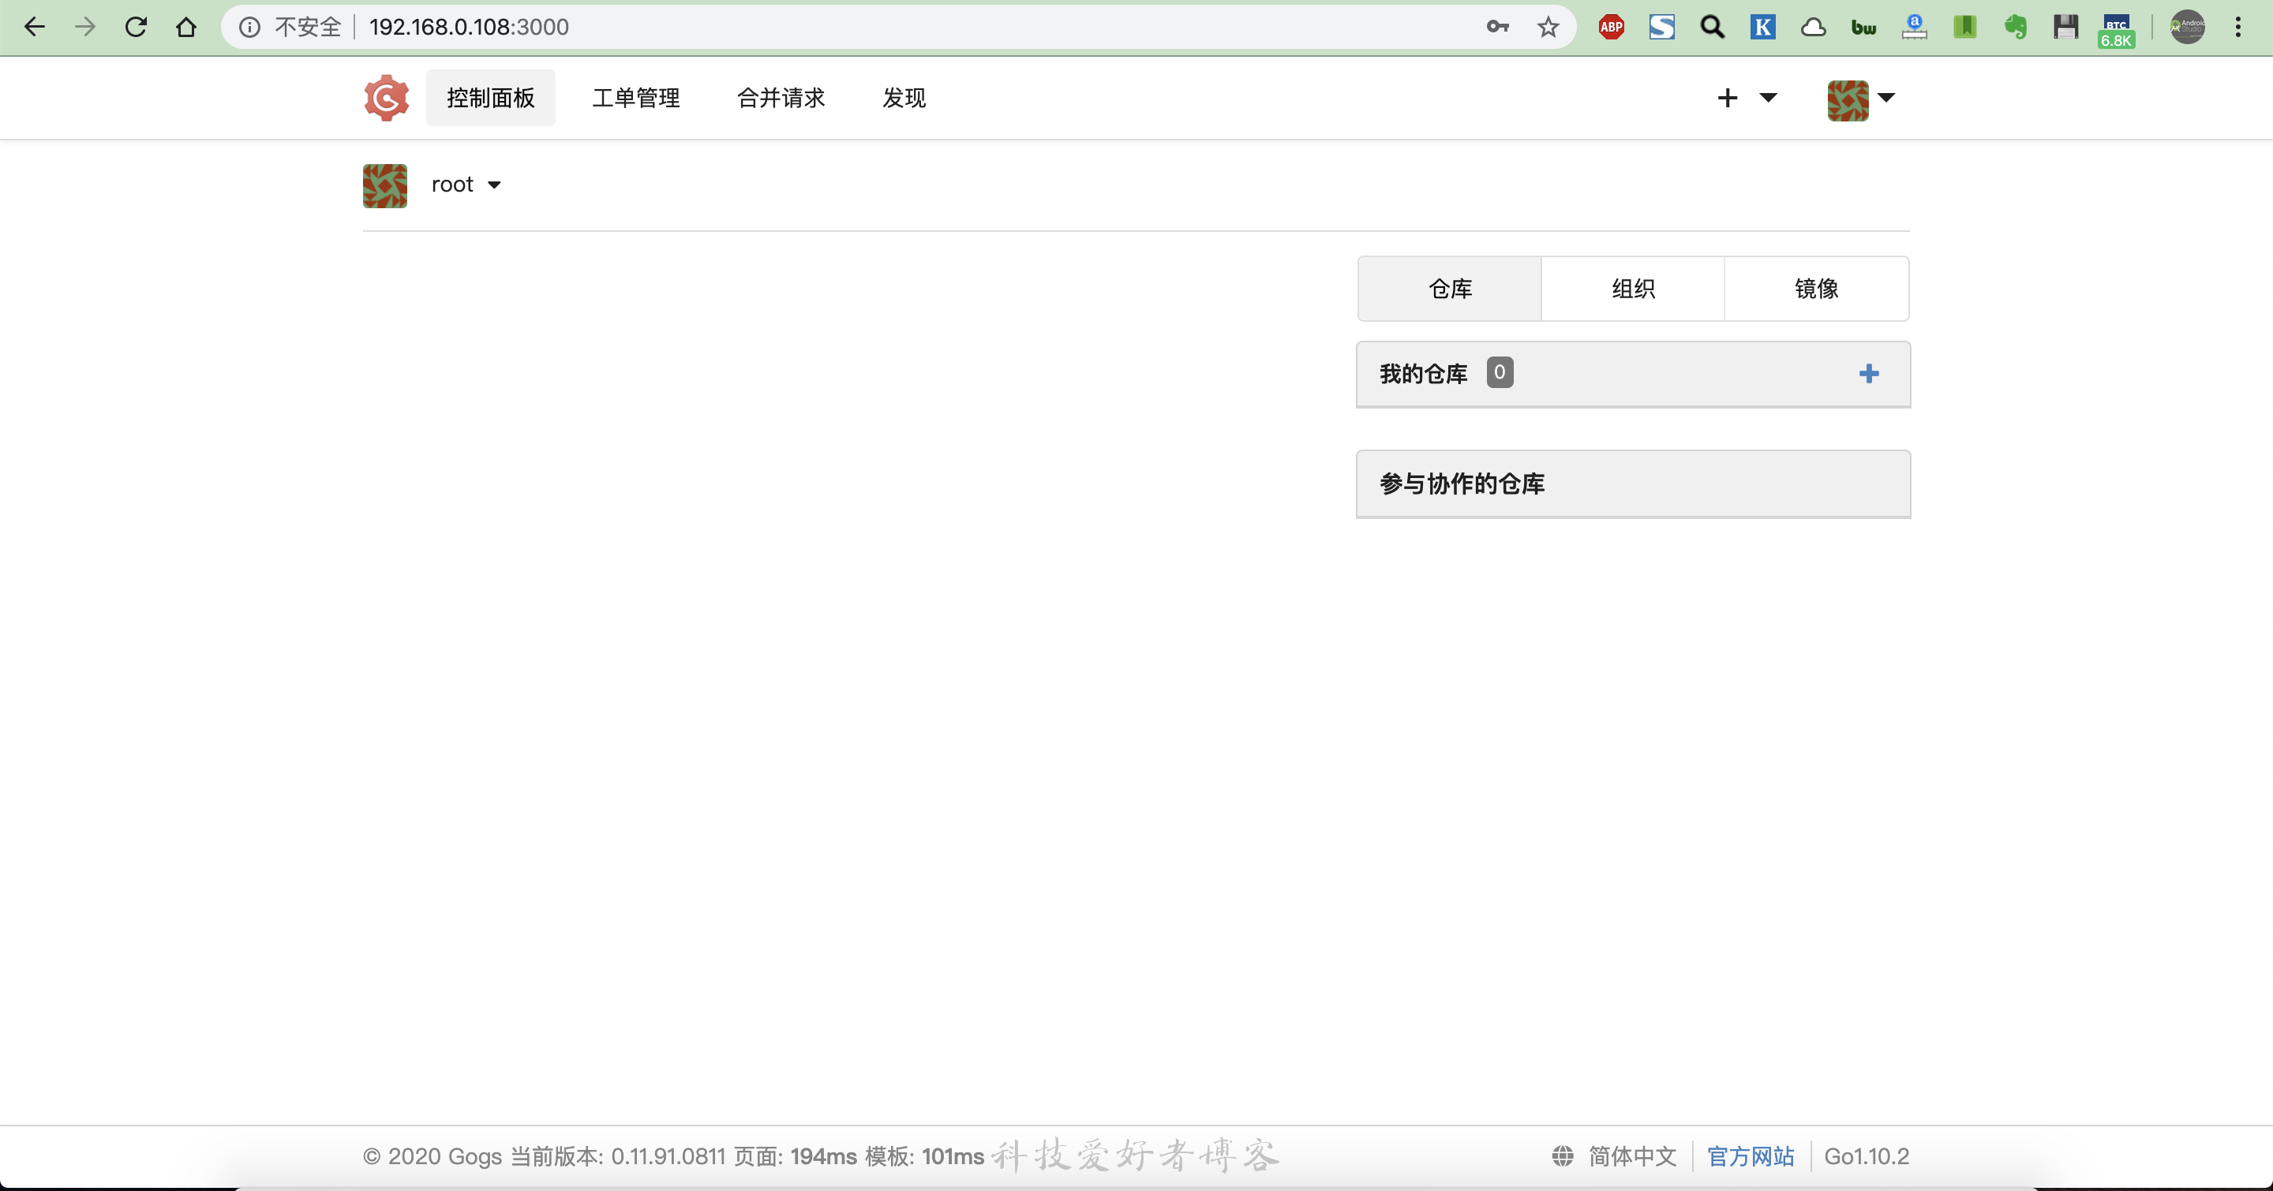This screenshot has width=2273, height=1191.
Task: Open the browser home page
Action: coord(185,28)
